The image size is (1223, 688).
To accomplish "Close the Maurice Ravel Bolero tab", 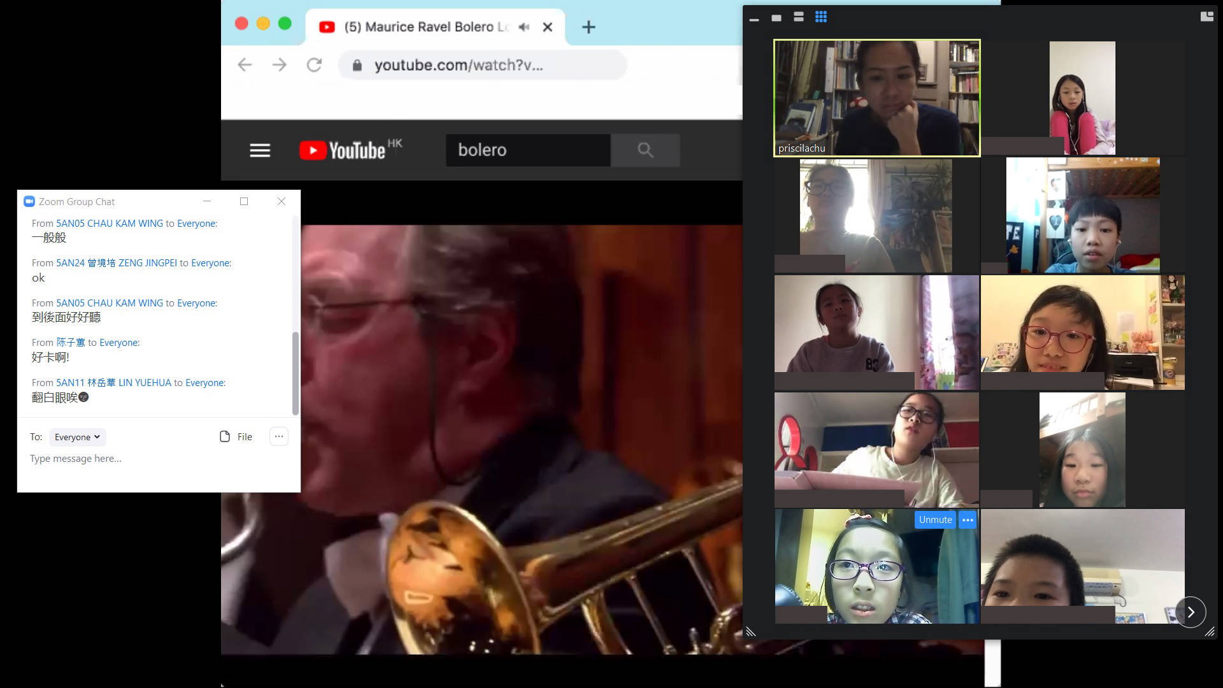I will pos(547,27).
